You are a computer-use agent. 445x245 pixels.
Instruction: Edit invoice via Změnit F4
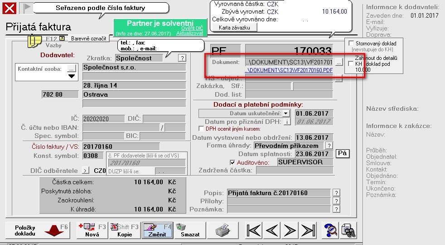[158, 230]
